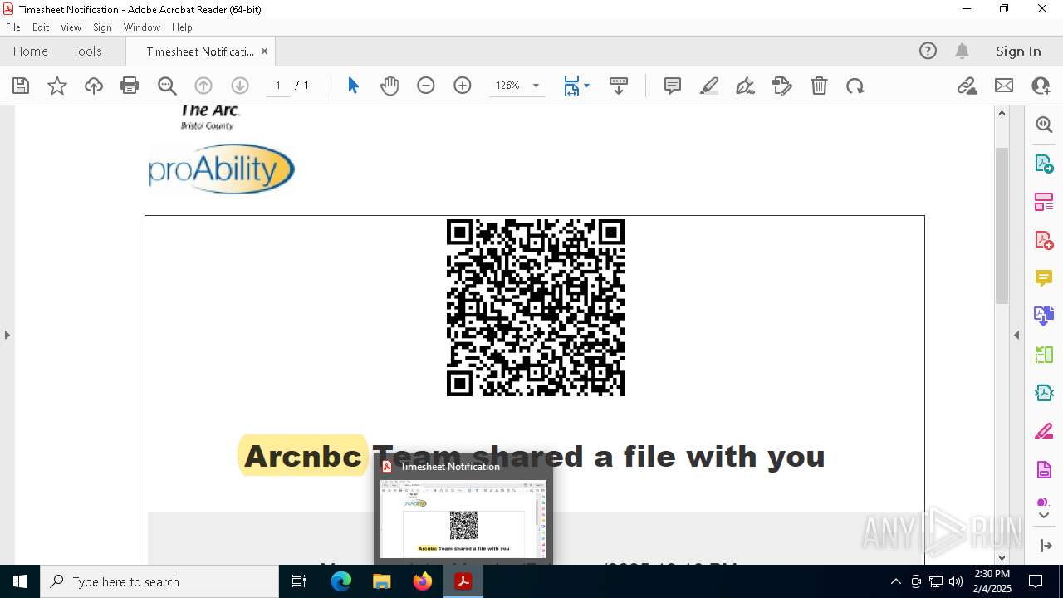The image size is (1063, 598).
Task: Delete with trash can icon
Action: tap(819, 86)
